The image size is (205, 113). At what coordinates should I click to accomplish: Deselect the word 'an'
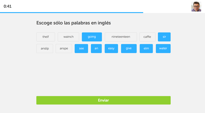[96, 48]
